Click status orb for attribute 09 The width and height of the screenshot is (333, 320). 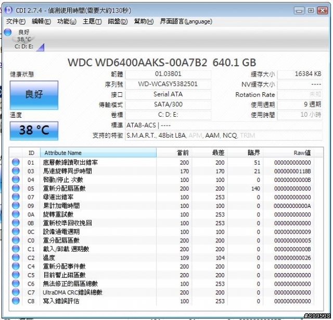pos(16,205)
